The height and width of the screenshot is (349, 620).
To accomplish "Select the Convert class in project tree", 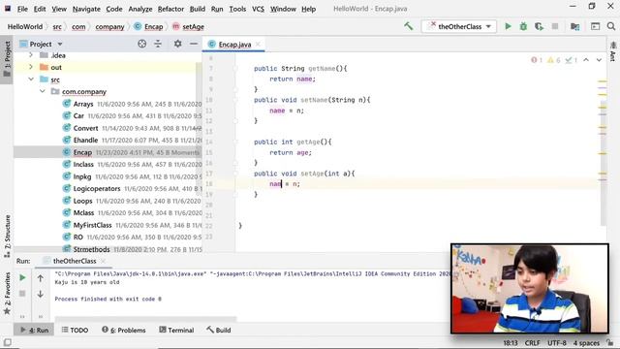I will point(85,128).
